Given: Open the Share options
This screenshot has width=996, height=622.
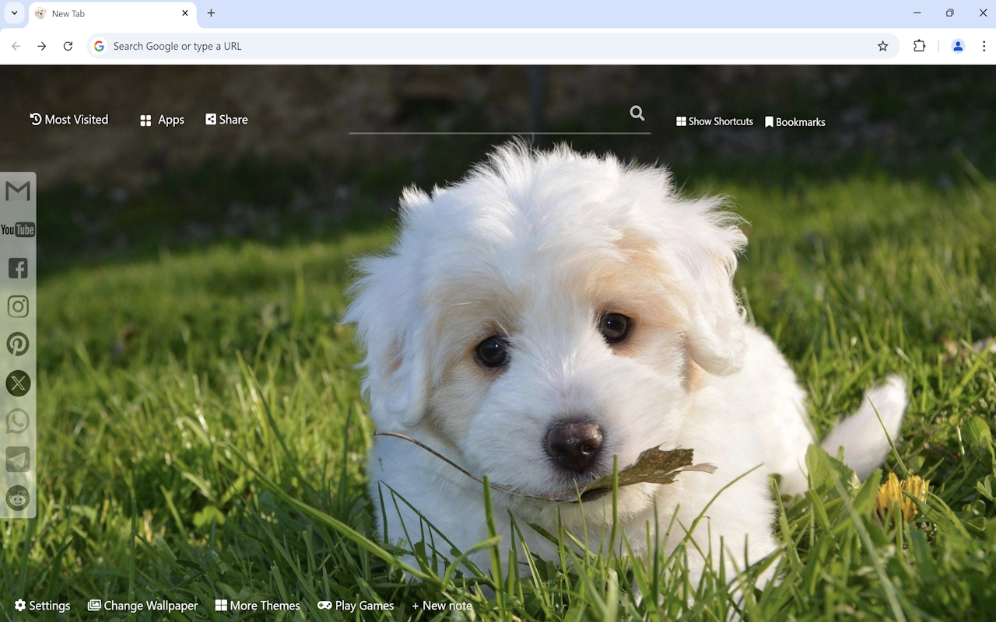Looking at the screenshot, I should pyautogui.click(x=226, y=119).
